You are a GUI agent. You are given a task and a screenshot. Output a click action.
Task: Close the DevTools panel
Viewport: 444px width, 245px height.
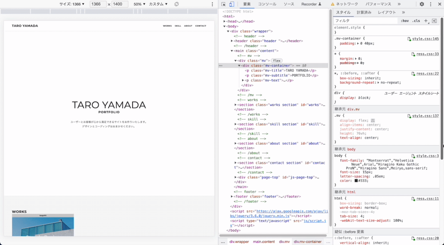440,4
